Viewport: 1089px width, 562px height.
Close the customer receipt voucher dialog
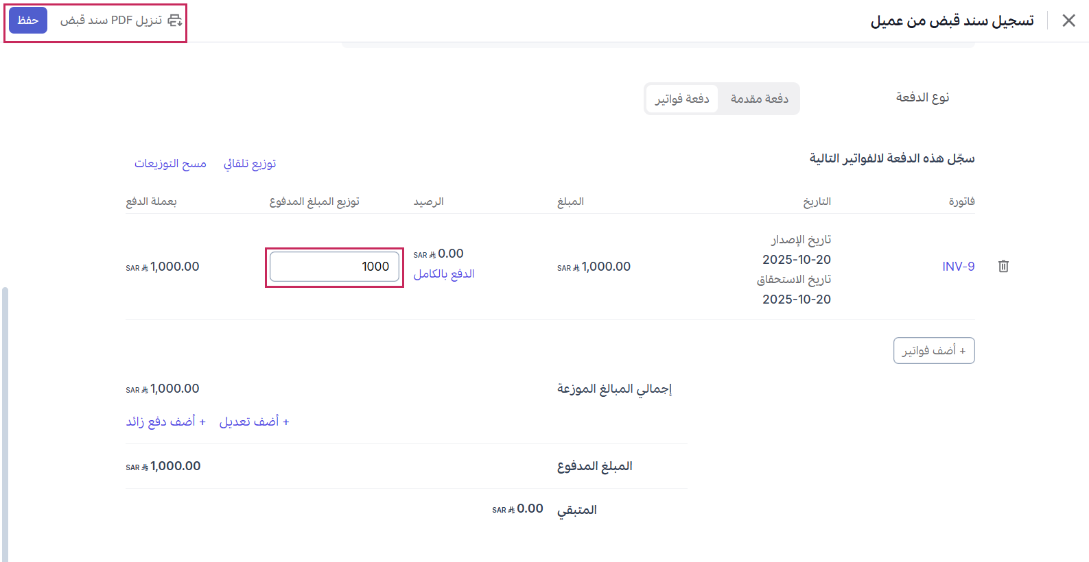tap(1068, 21)
